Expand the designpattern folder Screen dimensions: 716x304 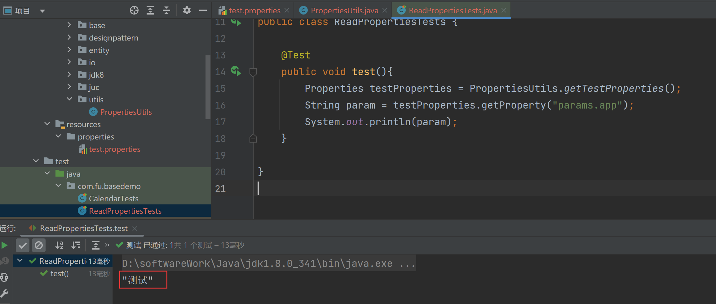click(x=69, y=37)
